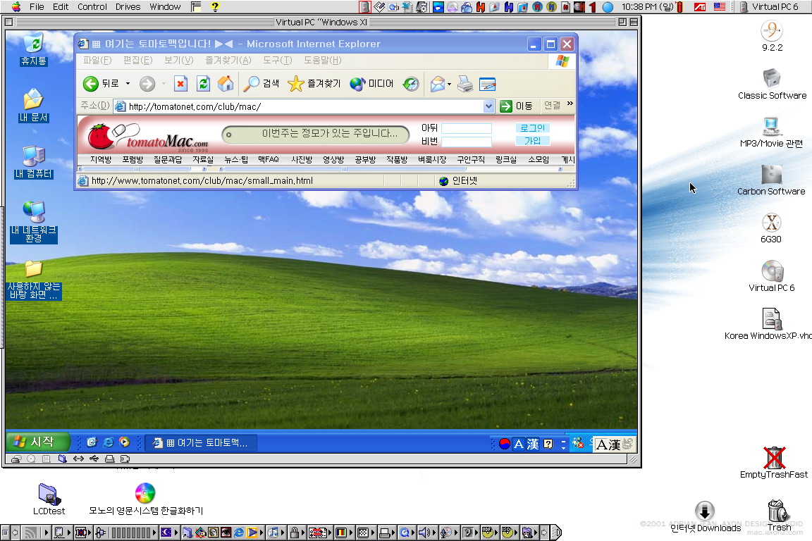
Task: Click the 검색 search magnifier button
Action: (x=262, y=84)
